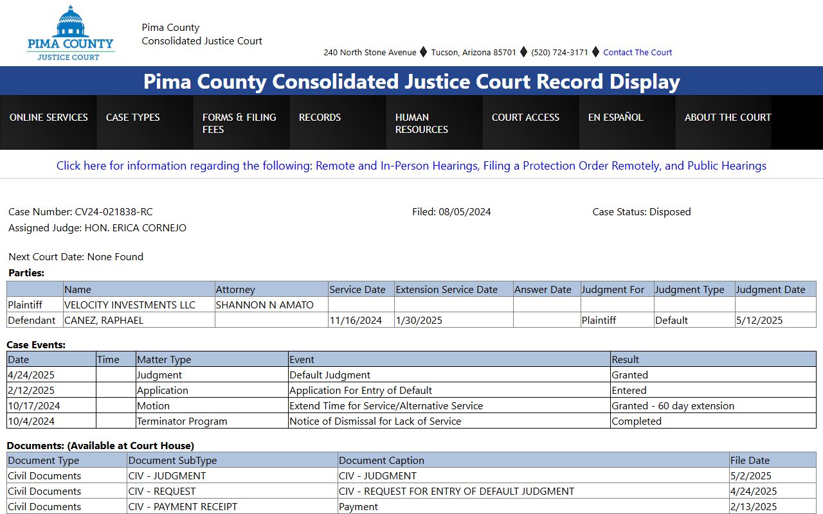Click the Pima County Justice Court logo
The image size is (823, 514).
[71, 33]
